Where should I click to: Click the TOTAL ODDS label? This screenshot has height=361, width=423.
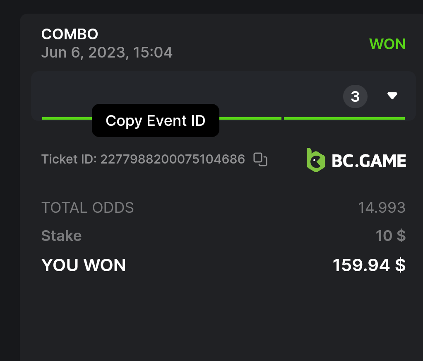pos(87,207)
